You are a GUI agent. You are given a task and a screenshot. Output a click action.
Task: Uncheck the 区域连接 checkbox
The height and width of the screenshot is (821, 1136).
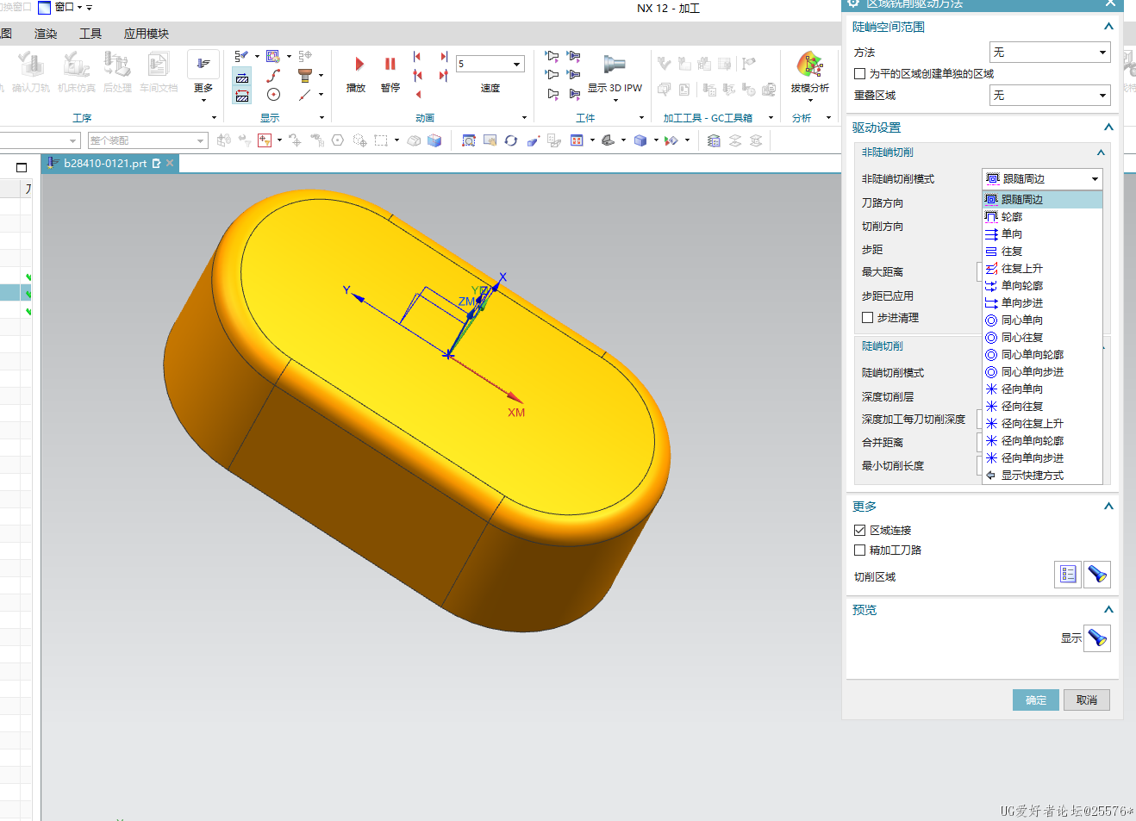859,531
